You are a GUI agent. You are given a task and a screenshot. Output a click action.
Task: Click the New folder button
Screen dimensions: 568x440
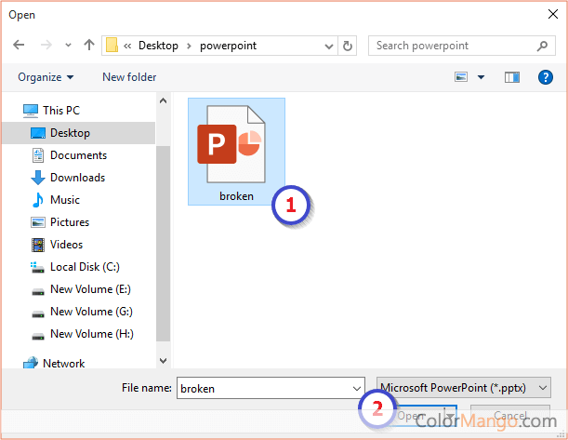(129, 77)
